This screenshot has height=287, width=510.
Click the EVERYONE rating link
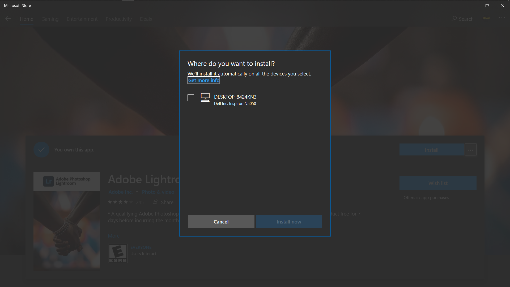[x=141, y=247]
